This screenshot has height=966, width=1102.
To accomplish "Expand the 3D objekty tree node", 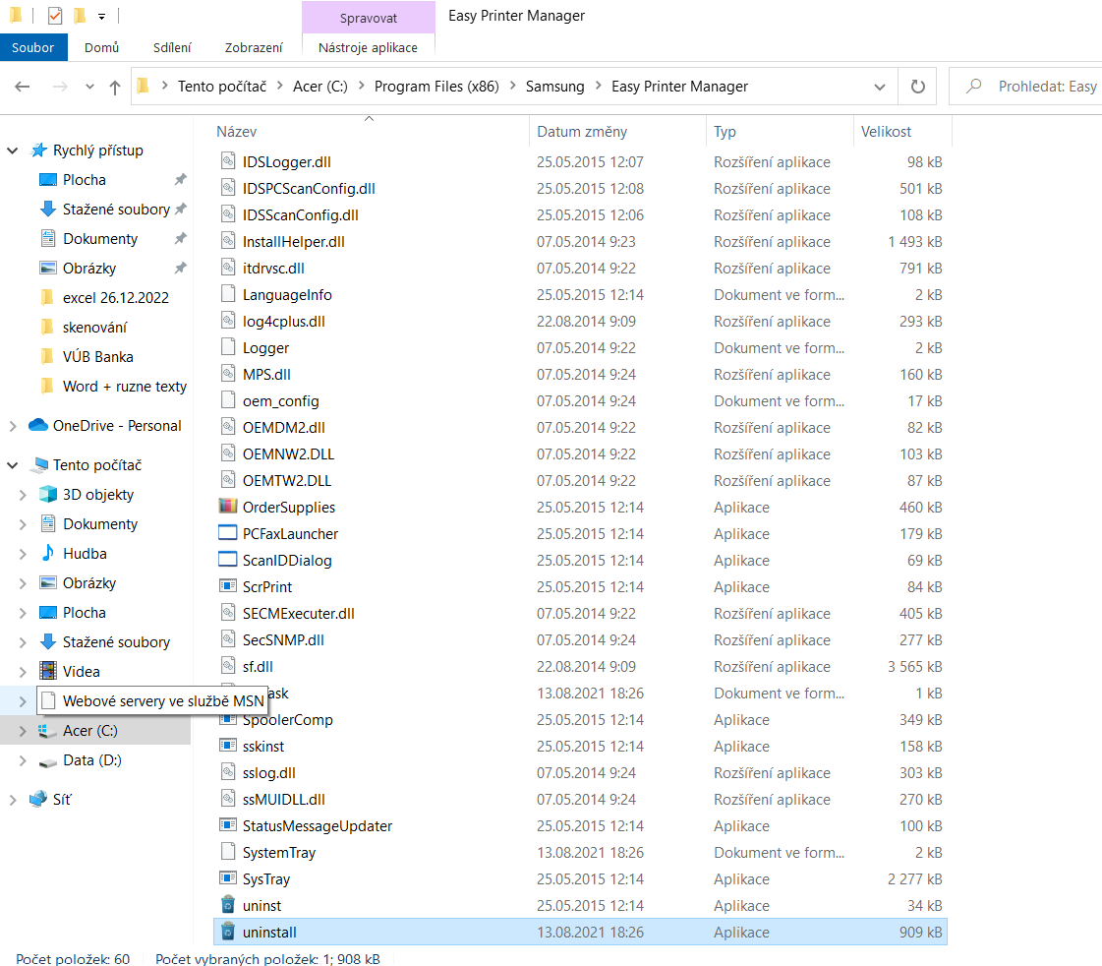I will tap(23, 495).
